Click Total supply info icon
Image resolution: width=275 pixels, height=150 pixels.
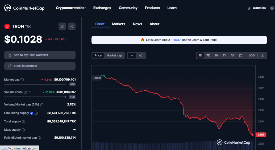[x=23, y=121]
